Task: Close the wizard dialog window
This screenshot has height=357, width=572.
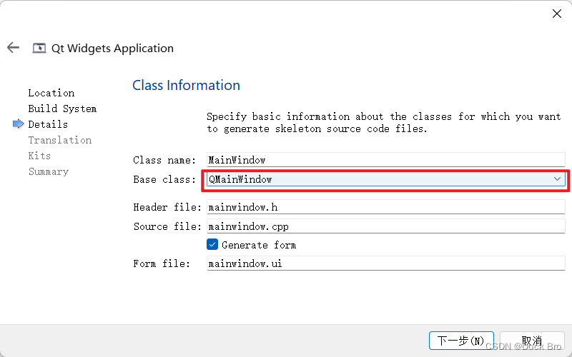Action: [x=557, y=14]
